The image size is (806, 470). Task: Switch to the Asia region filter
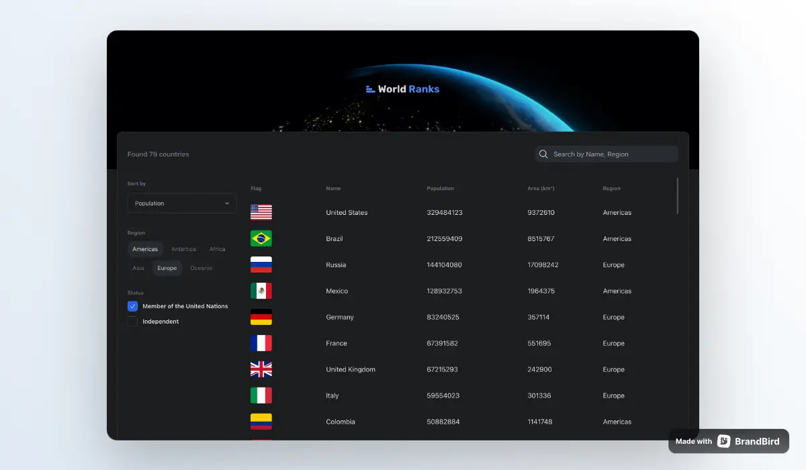click(138, 268)
